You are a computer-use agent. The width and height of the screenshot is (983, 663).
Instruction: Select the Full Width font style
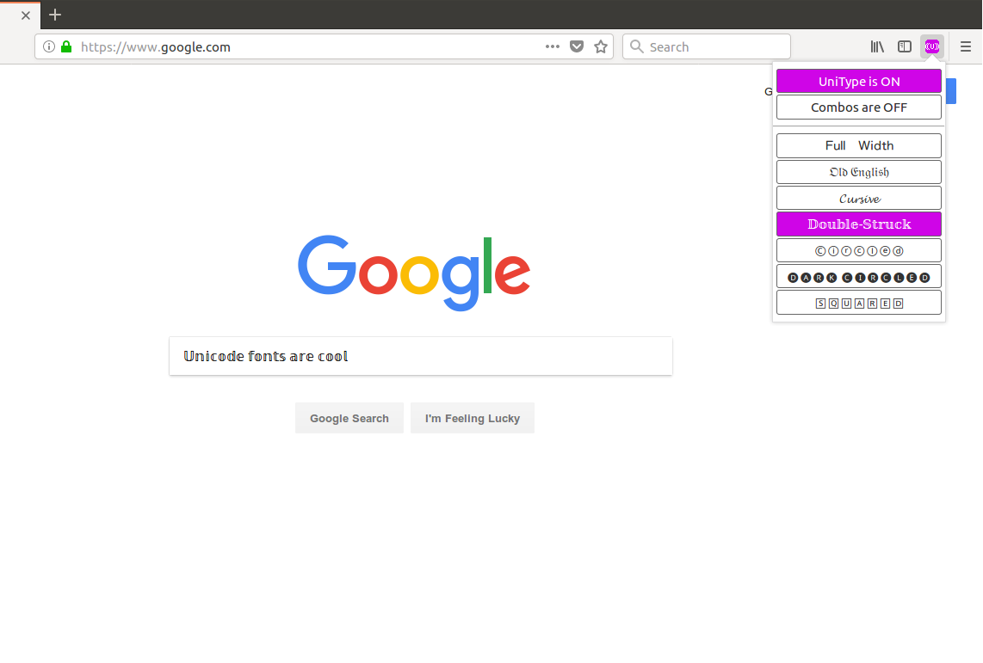pos(859,146)
